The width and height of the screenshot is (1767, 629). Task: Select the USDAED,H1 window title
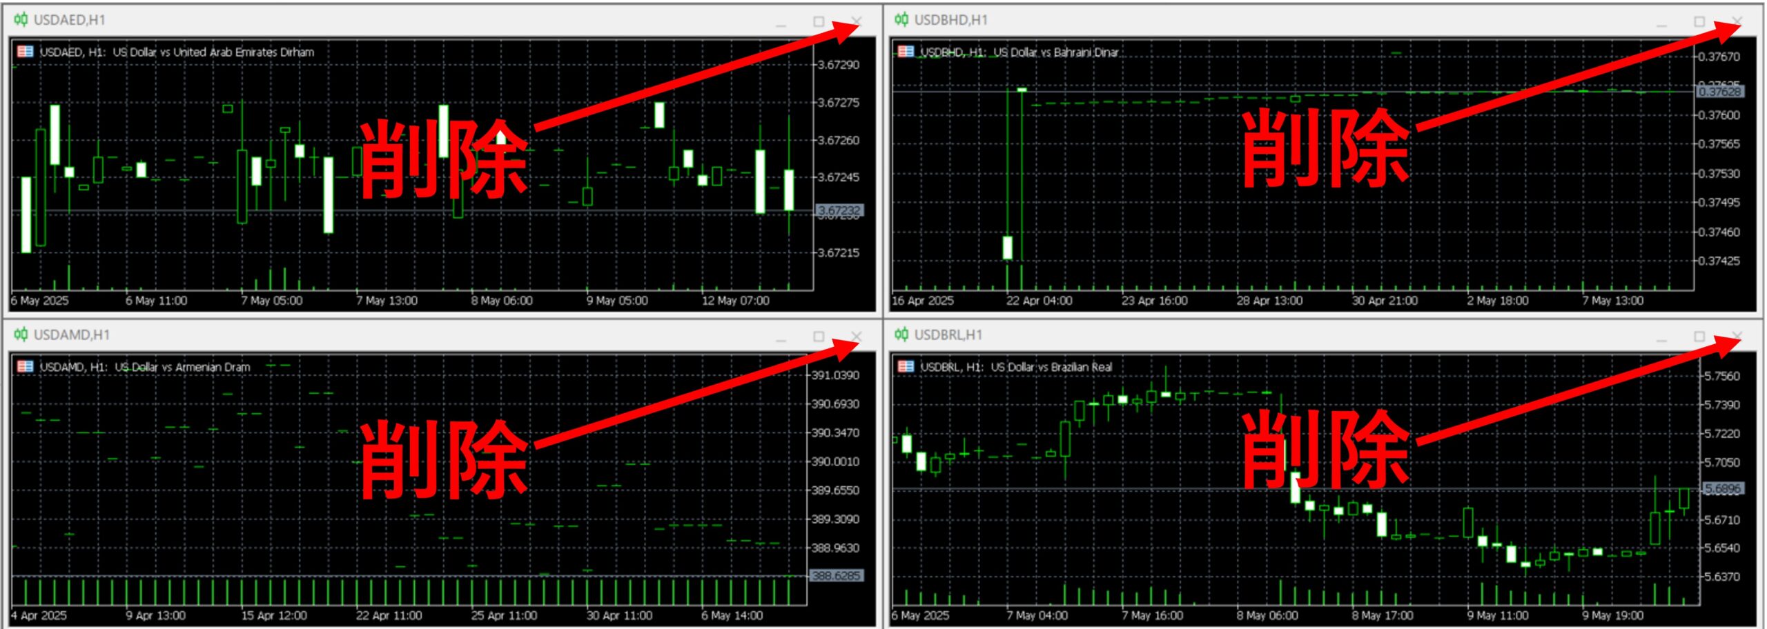point(70,20)
